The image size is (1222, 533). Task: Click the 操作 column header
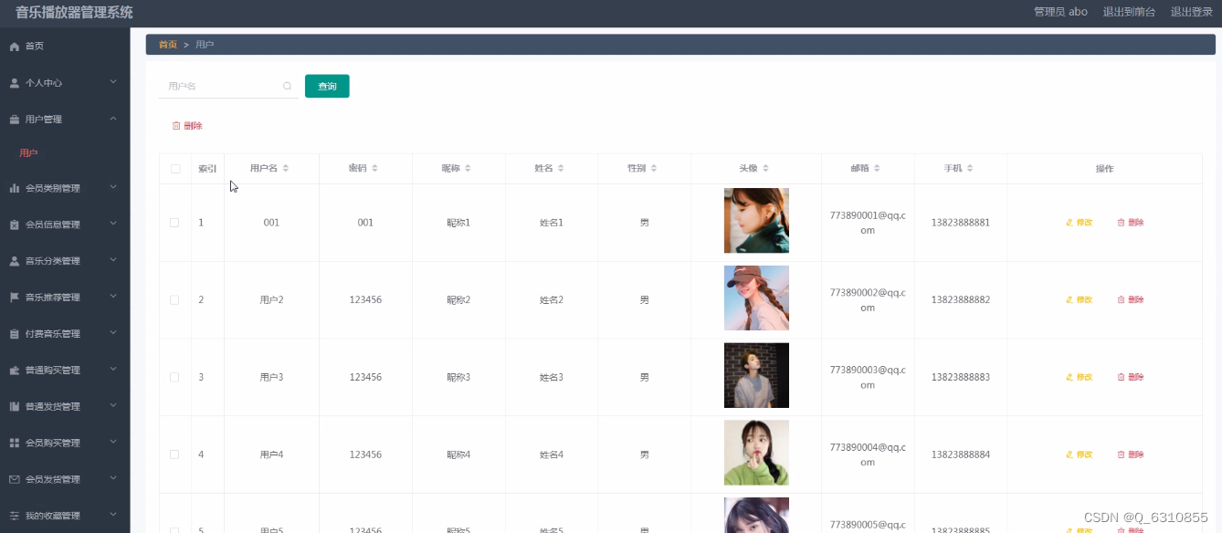point(1104,169)
